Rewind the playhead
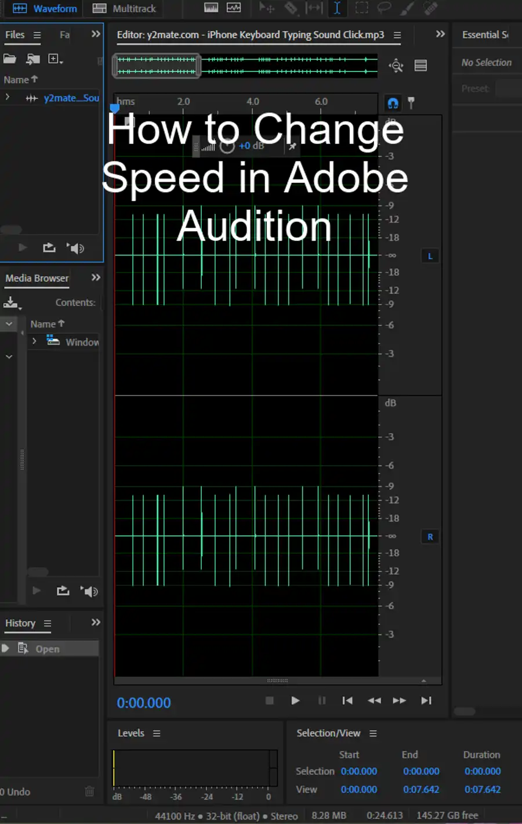Image resolution: width=522 pixels, height=824 pixels. (x=374, y=701)
